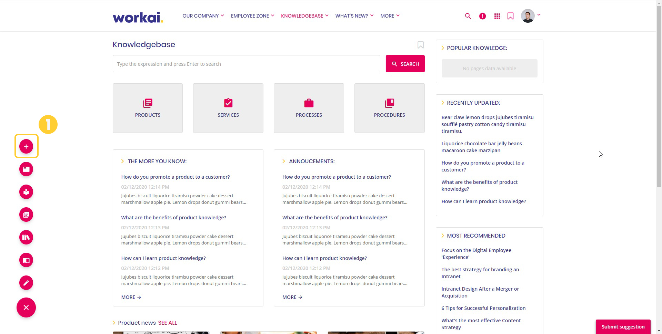This screenshot has height=334, width=662.
Task: Open 'How can I learn' in Annoucements
Action: [324, 258]
